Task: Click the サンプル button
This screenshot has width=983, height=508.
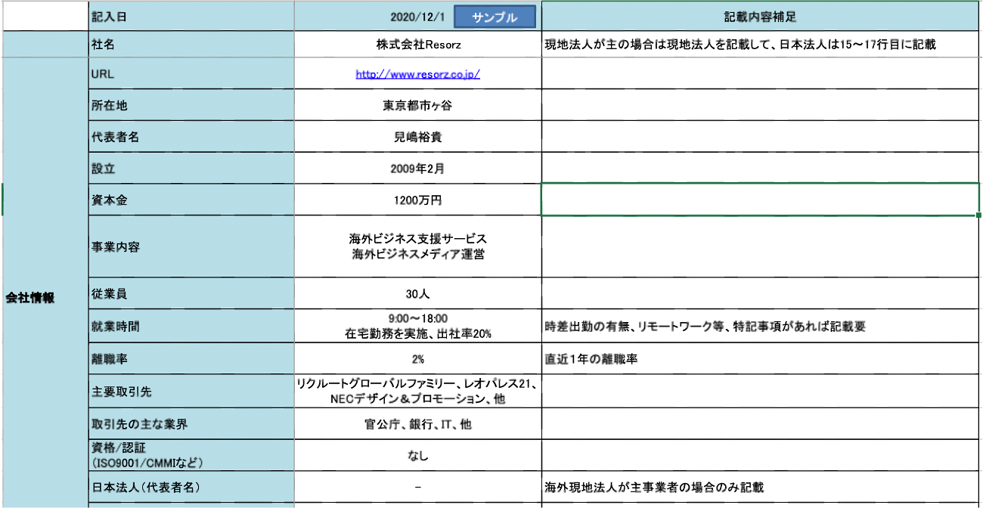Action: click(495, 17)
